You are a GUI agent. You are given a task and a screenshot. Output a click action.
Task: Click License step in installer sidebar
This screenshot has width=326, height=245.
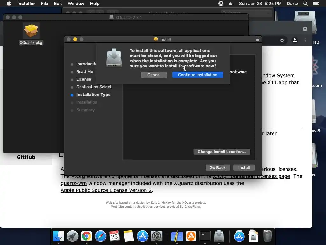coord(84,79)
